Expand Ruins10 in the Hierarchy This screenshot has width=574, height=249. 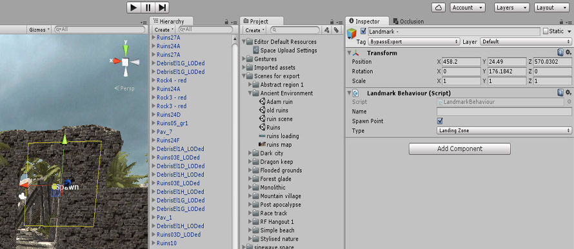(x=153, y=243)
